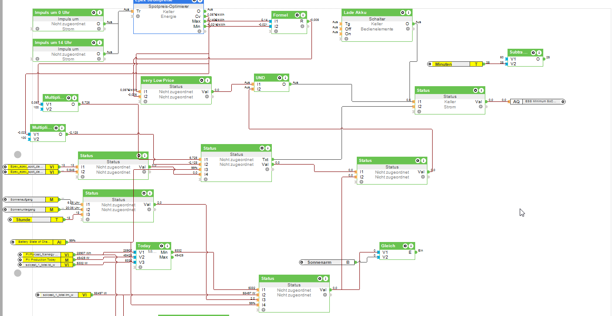Show info for Impuls um 14 Uhr block
Viewport: 616px width, 316px height.
pyautogui.click(x=100, y=43)
